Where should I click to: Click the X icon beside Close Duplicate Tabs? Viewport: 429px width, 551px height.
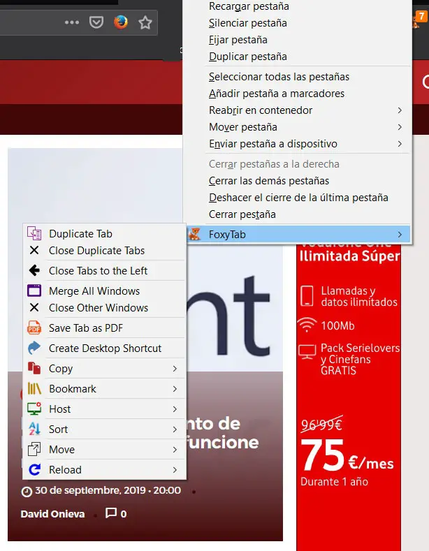coord(34,250)
